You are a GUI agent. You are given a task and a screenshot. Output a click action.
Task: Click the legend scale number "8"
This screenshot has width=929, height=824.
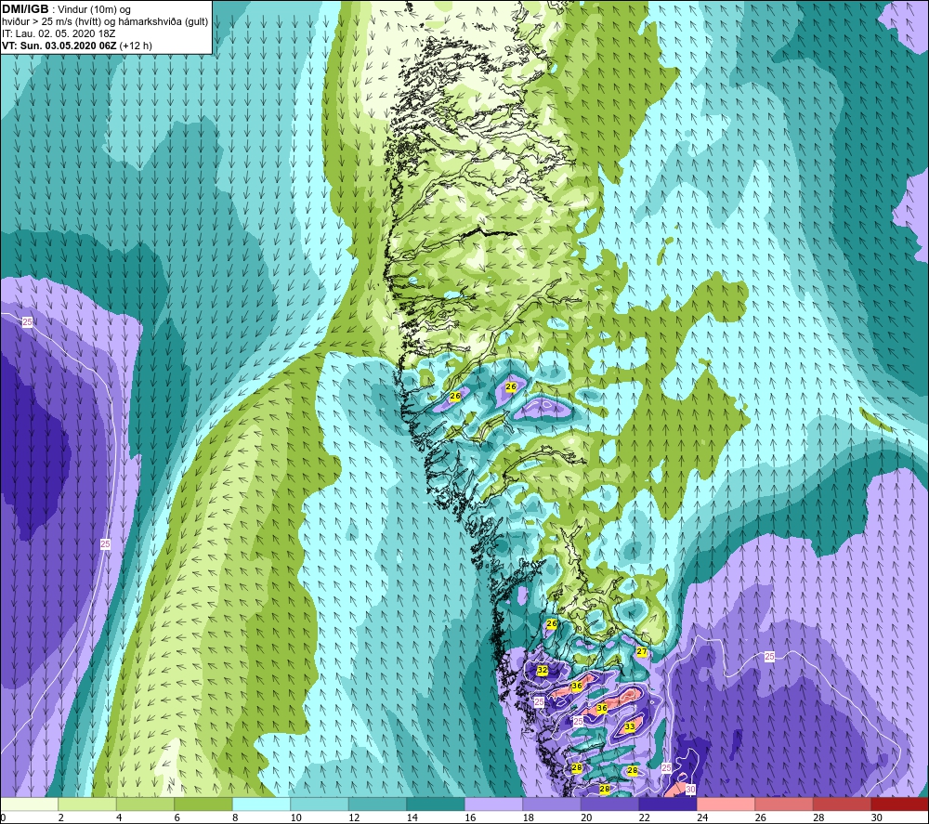[235, 817]
